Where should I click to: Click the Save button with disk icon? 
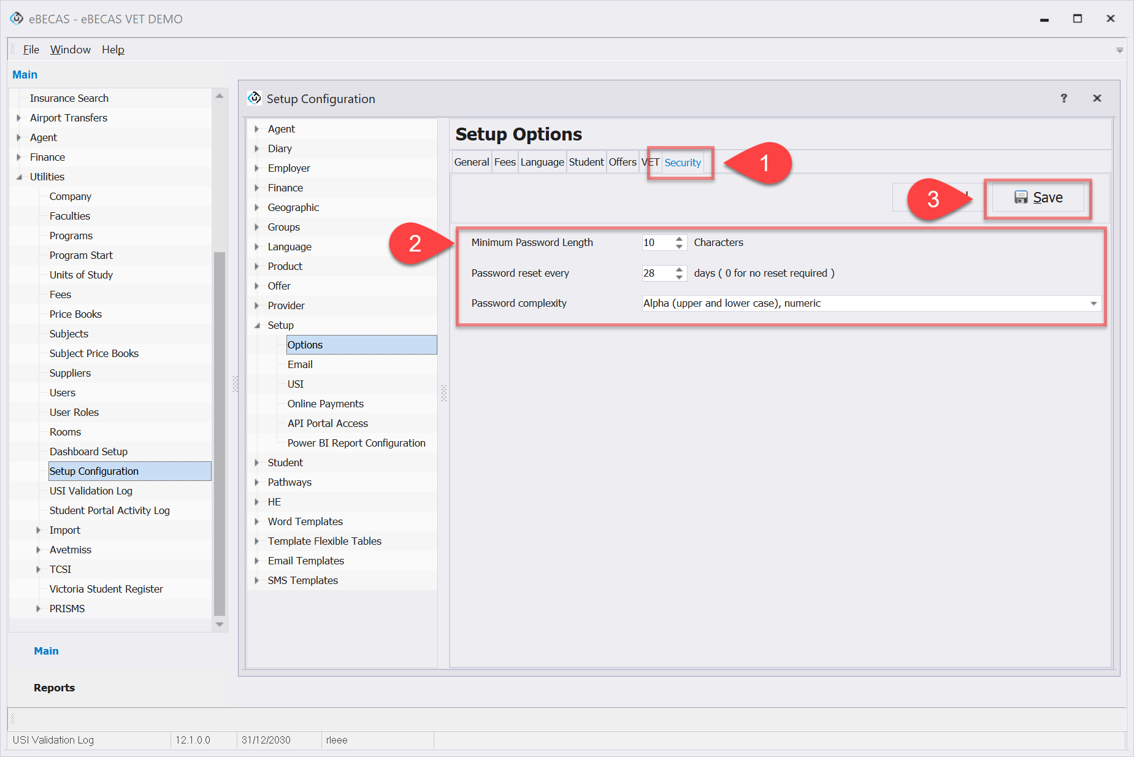point(1038,198)
